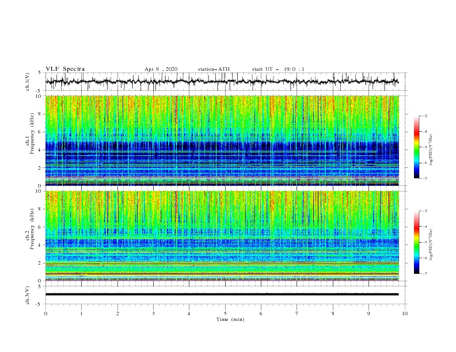The image size is (456, 352).
Task: Click the "-5" tick on the ch.1(V) axis
Action: [x=39, y=91]
